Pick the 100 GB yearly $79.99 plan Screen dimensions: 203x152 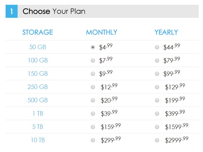pyautogui.click(x=157, y=60)
